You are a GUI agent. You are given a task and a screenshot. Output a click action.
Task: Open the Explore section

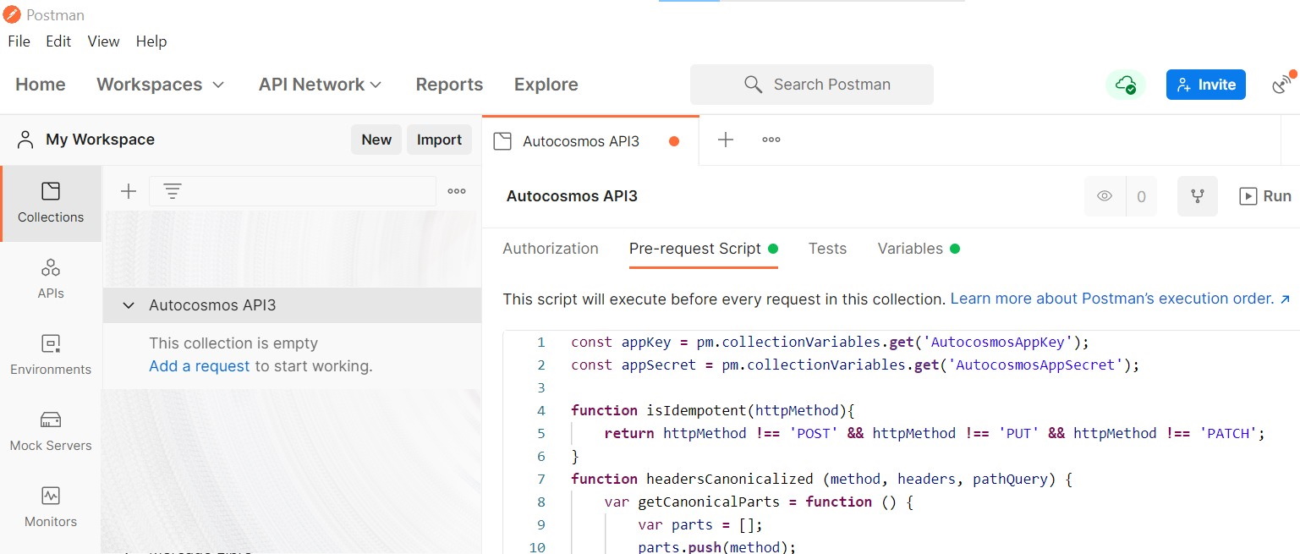click(x=546, y=85)
